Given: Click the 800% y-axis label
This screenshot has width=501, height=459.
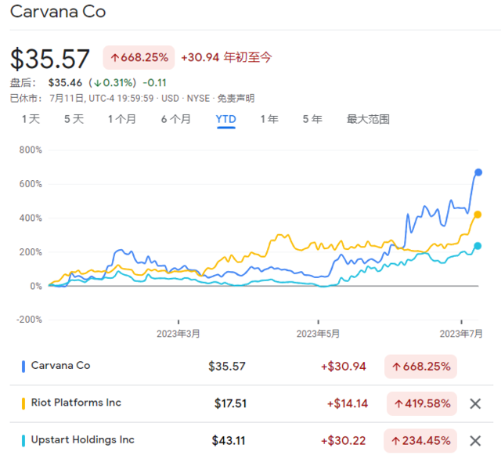Looking at the screenshot, I should click(x=31, y=150).
